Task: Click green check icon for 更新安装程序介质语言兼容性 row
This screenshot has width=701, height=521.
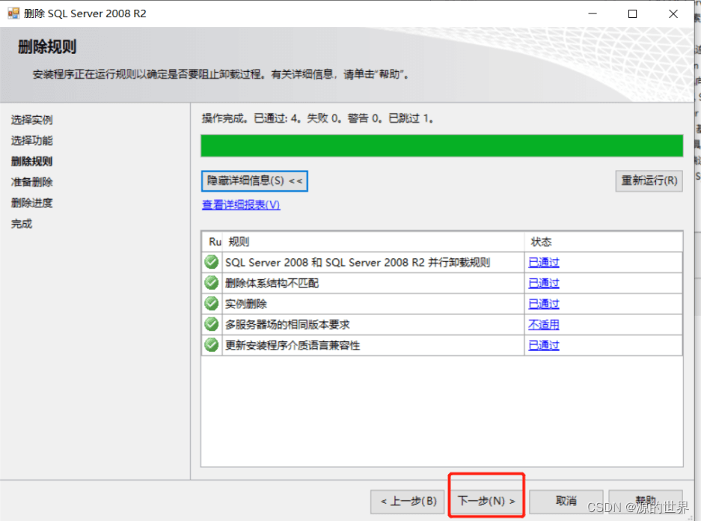Action: pos(212,345)
